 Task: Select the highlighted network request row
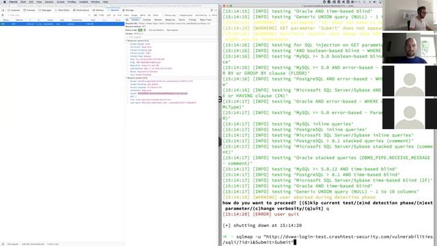coord(62,24)
